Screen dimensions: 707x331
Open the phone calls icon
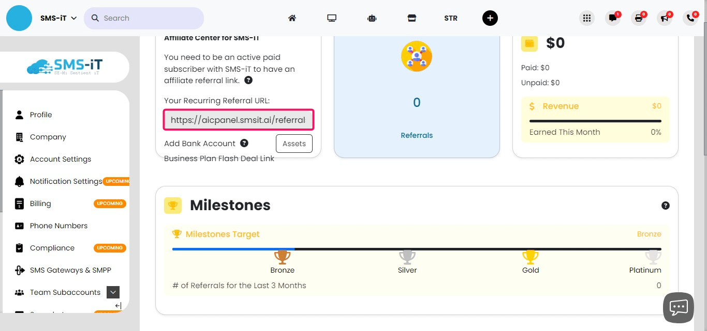pyautogui.click(x=690, y=18)
